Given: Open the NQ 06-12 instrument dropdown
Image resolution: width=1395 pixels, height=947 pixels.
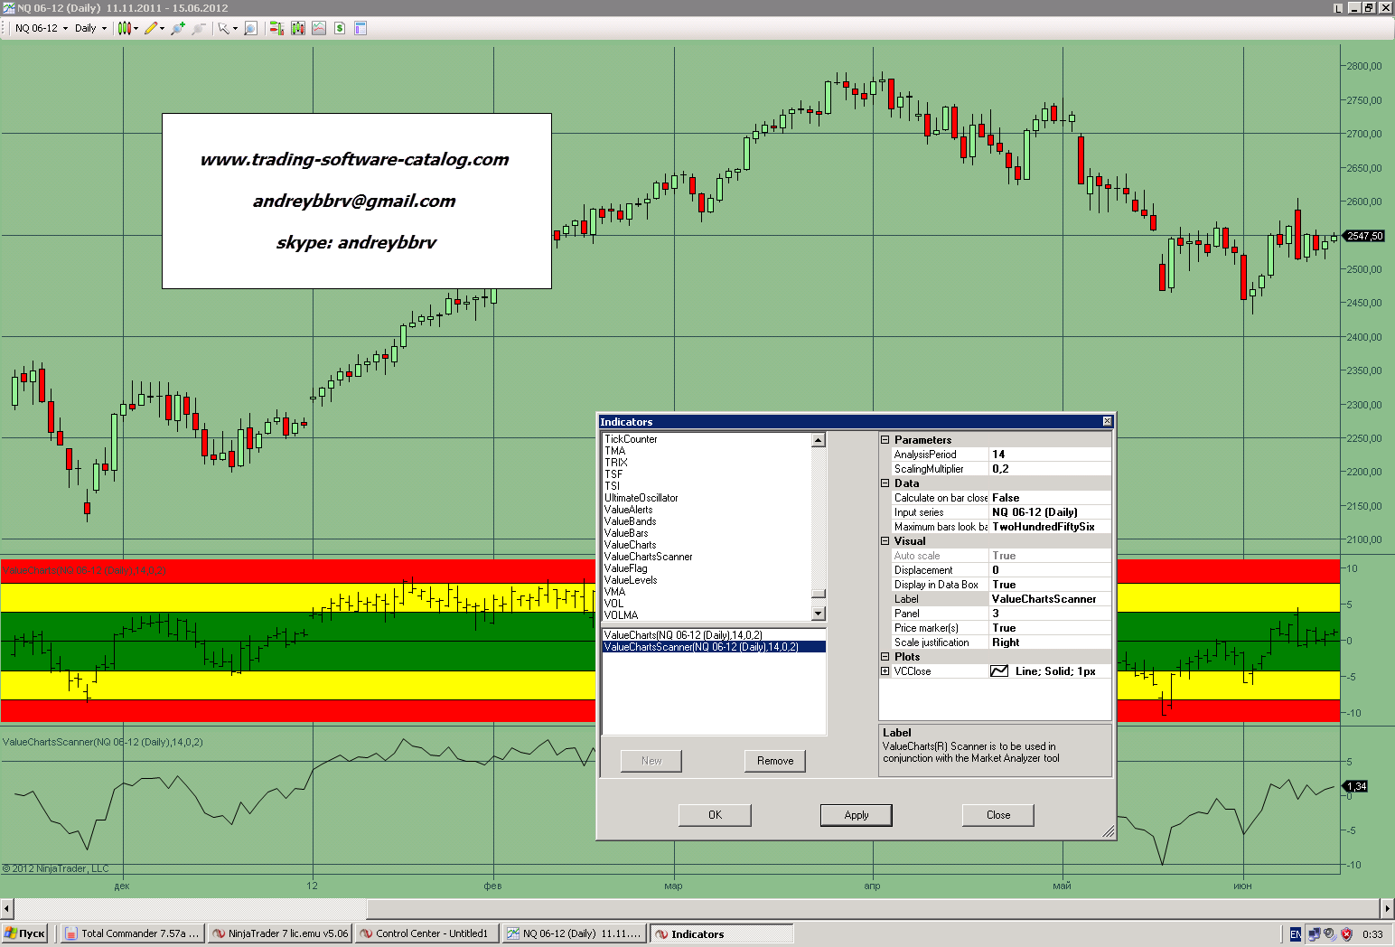Looking at the screenshot, I should point(42,28).
